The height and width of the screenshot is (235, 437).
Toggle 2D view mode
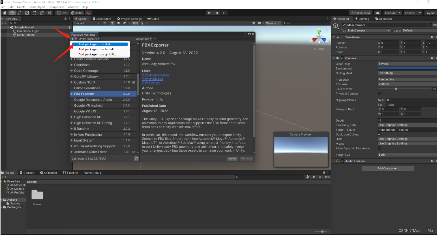[x=105, y=23]
